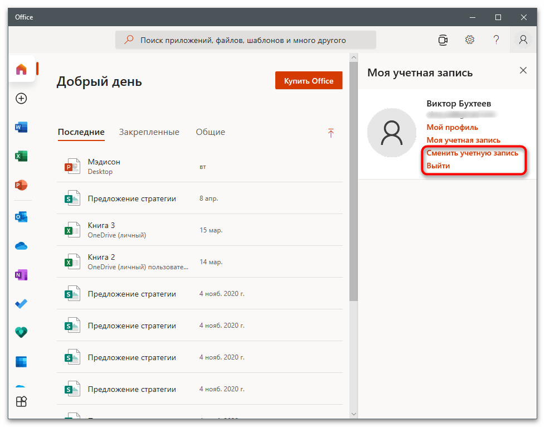Screen dimensions: 545x427
Task: Click the Добрый день heading
Action: pos(99,82)
